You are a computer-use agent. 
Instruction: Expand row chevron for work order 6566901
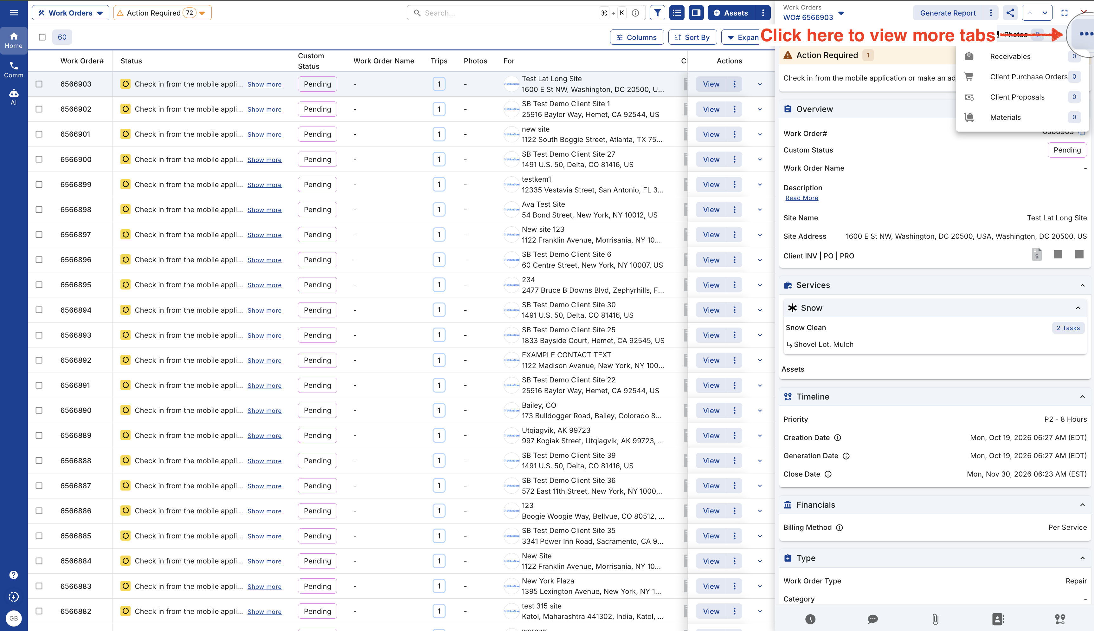(760, 134)
